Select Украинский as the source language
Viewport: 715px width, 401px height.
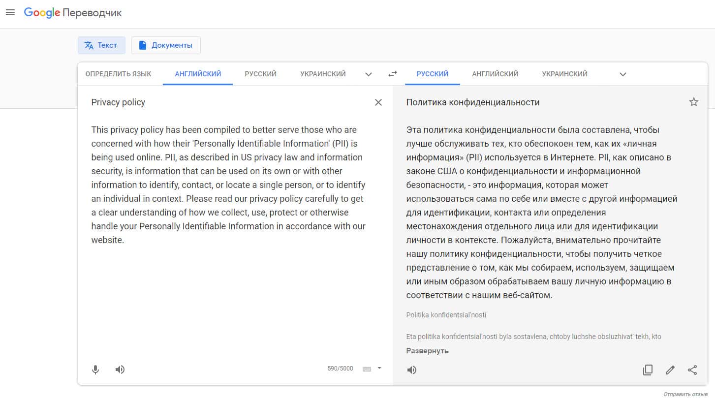click(x=323, y=74)
